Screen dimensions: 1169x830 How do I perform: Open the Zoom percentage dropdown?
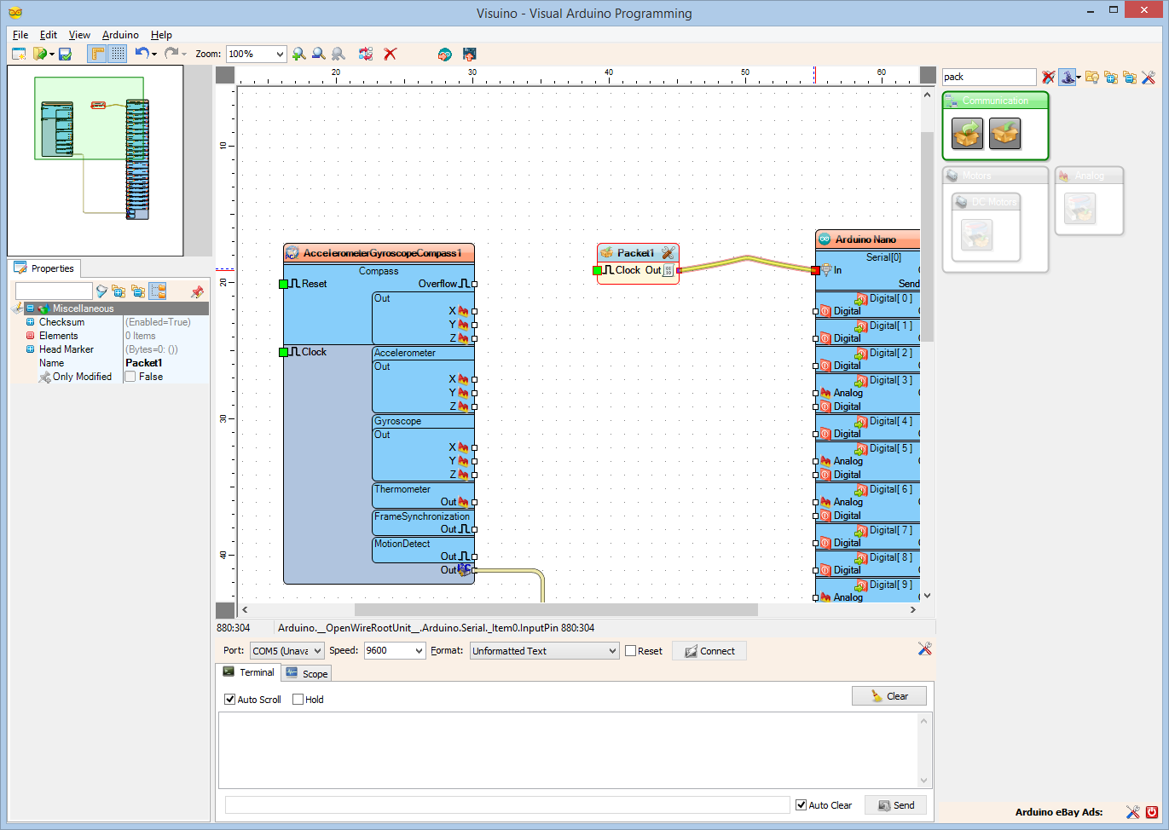[x=279, y=54]
